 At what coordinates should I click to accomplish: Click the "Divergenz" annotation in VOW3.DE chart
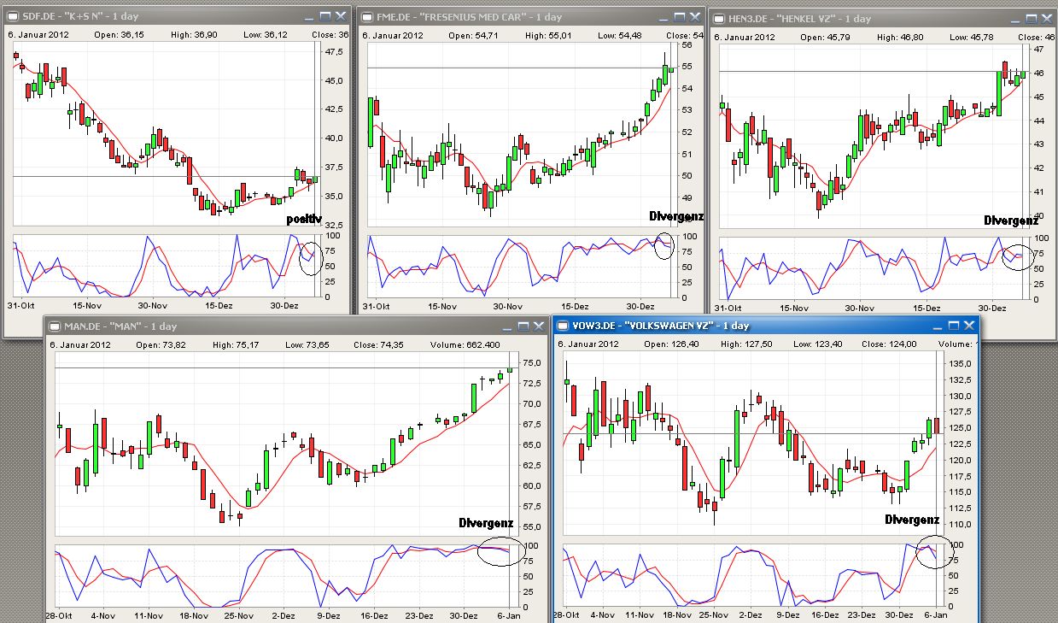[912, 519]
